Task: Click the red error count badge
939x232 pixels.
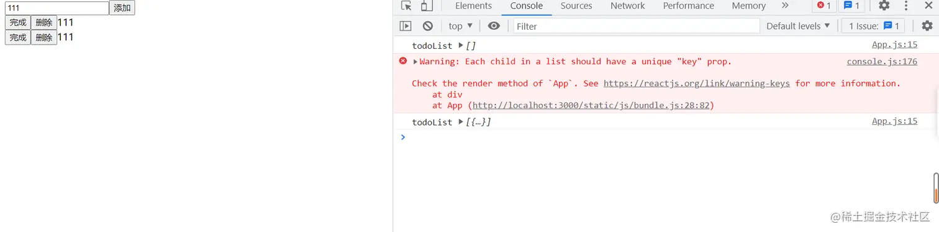Action: pyautogui.click(x=824, y=6)
